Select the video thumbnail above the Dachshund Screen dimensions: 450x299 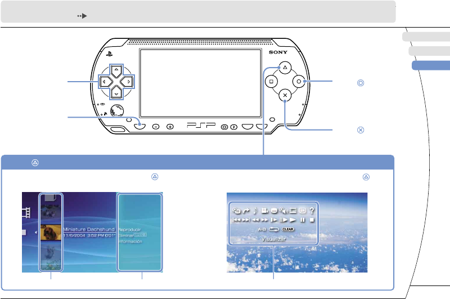51,212
